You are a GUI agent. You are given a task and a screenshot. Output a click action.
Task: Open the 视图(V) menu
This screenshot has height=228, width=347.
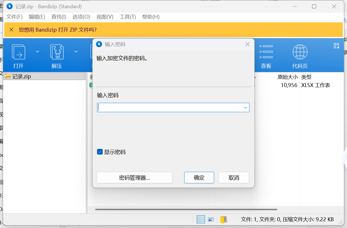coord(105,17)
